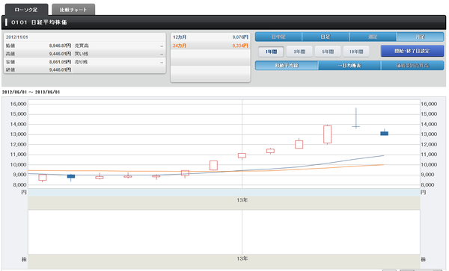This screenshot has height=271, width=449.
Task: Click the 高値 label
Action: pos(10,54)
